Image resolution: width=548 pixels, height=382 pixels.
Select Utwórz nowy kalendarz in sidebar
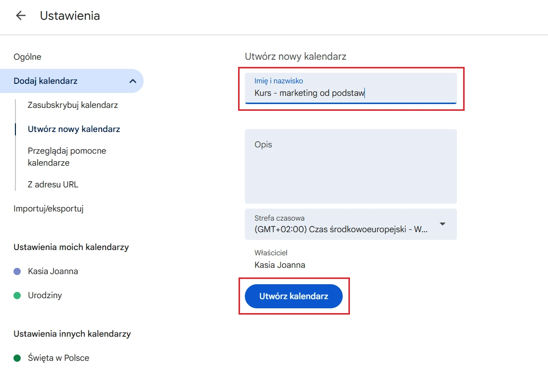tap(74, 129)
